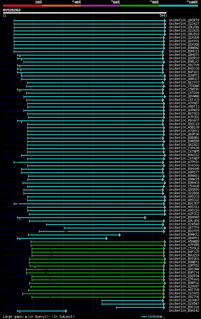
Task: Select the UniRef100_C5Y9L6 label
Action: [184, 249]
